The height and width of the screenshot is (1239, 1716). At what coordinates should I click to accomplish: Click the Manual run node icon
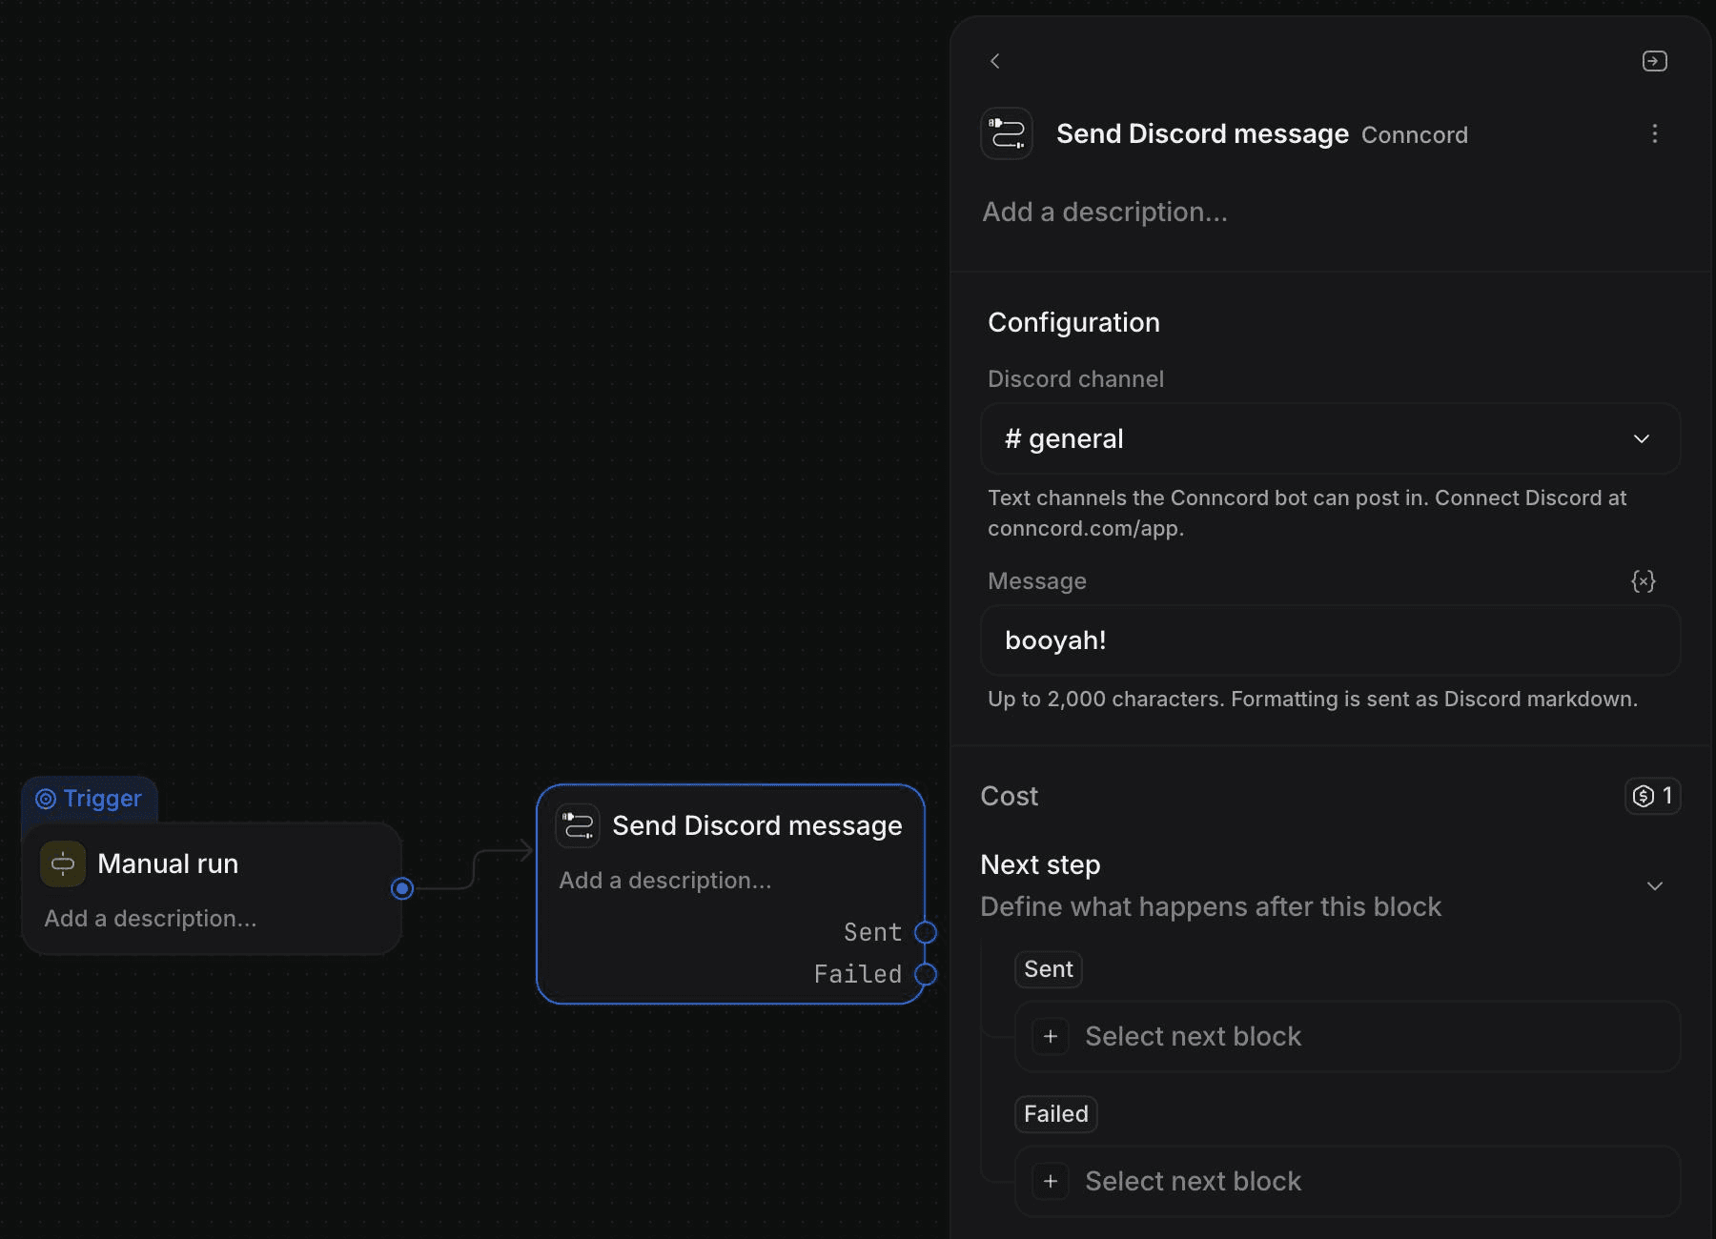63,864
